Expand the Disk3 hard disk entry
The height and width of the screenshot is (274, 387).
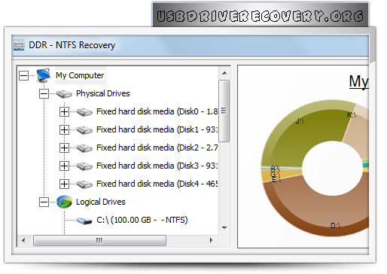pyautogui.click(x=64, y=166)
